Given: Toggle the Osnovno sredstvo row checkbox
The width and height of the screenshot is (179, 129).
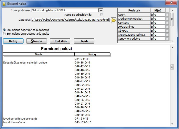Looking at the screenshot, I should tap(167, 39).
